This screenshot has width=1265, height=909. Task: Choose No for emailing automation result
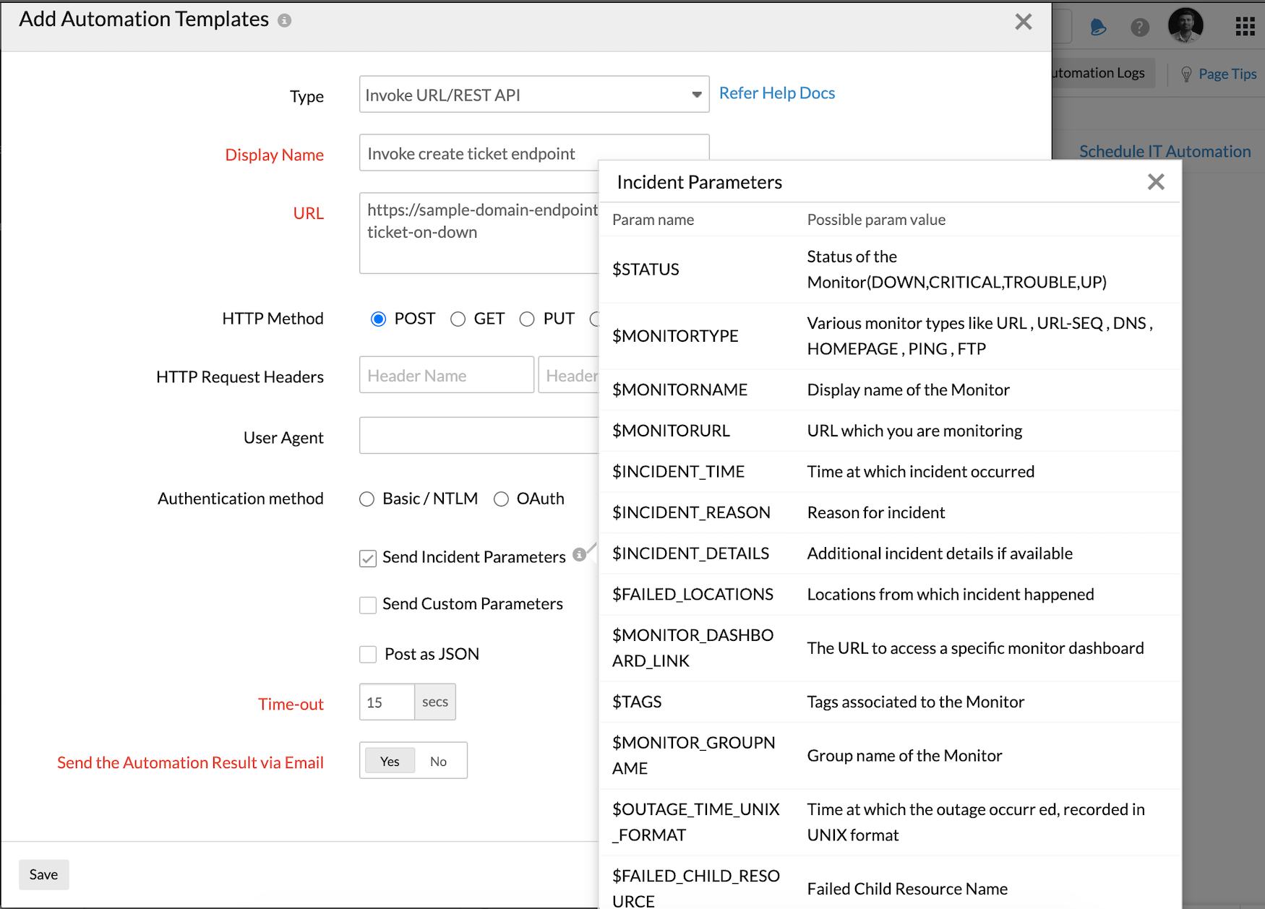[x=439, y=761]
